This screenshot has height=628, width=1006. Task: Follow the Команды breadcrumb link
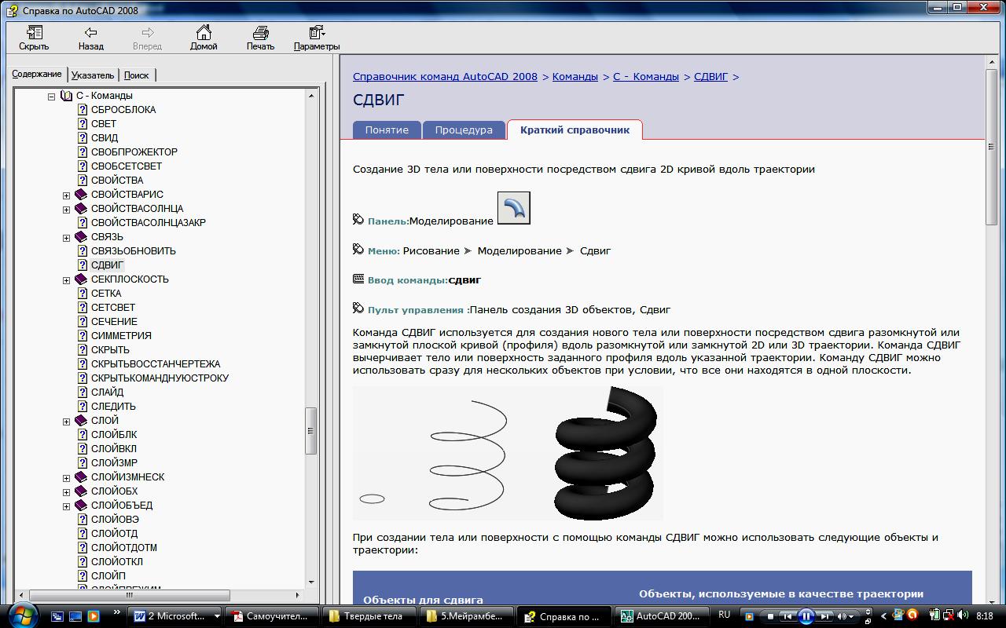click(575, 77)
